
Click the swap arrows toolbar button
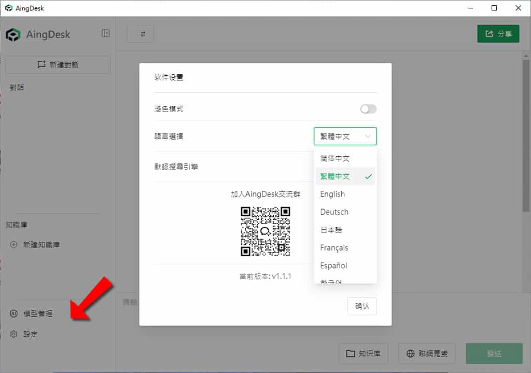141,34
